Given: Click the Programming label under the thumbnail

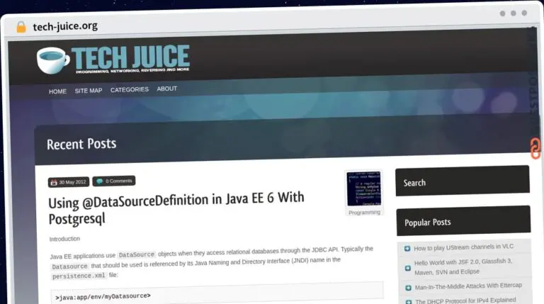Looking at the screenshot, I should click(364, 213).
